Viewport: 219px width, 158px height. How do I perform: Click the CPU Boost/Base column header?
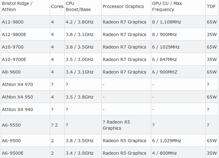pyautogui.click(x=78, y=6)
